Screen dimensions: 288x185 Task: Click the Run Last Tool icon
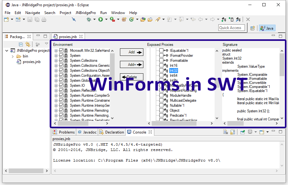(x=112, y=19)
